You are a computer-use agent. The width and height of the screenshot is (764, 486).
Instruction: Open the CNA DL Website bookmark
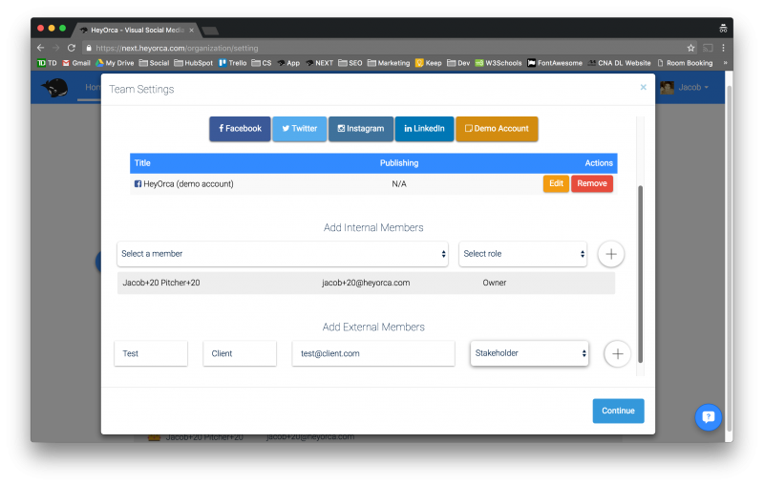619,63
